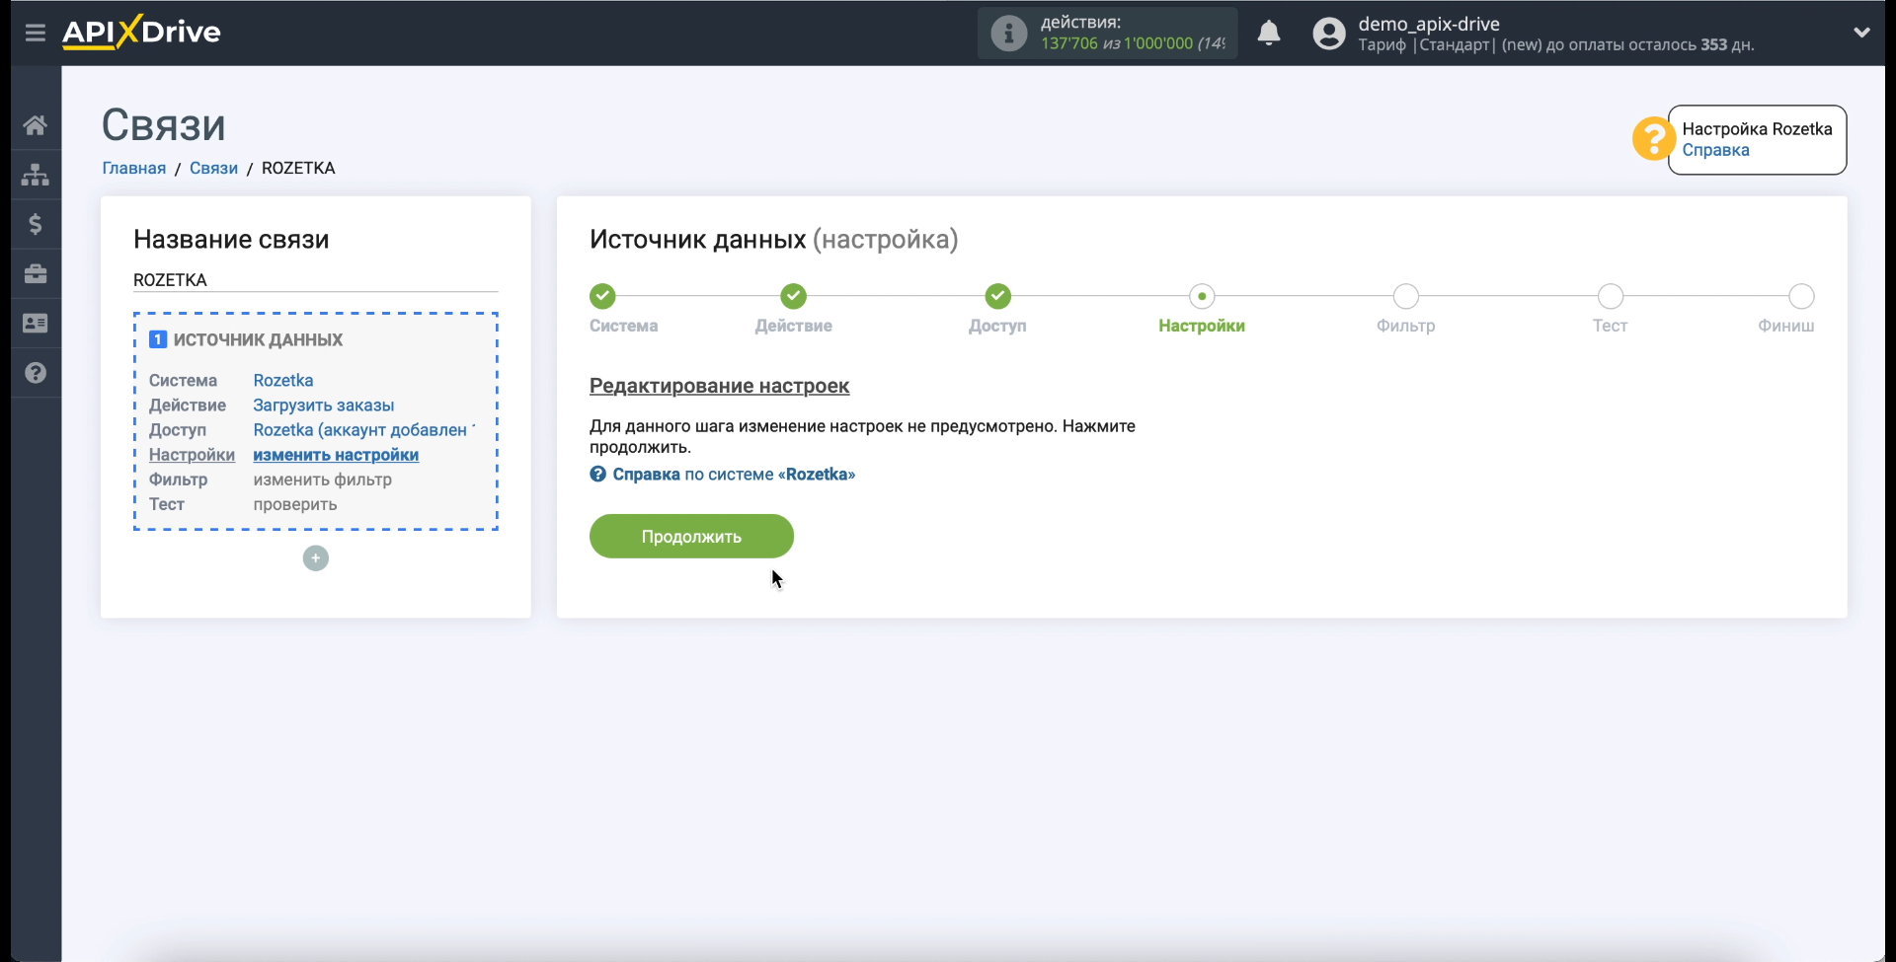Open the Справка link in Rozetka setup tooltip

pos(1715,150)
